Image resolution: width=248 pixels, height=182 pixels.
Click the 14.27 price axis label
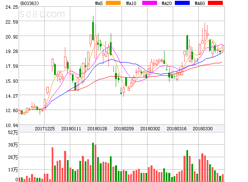pyautogui.click(x=12, y=96)
